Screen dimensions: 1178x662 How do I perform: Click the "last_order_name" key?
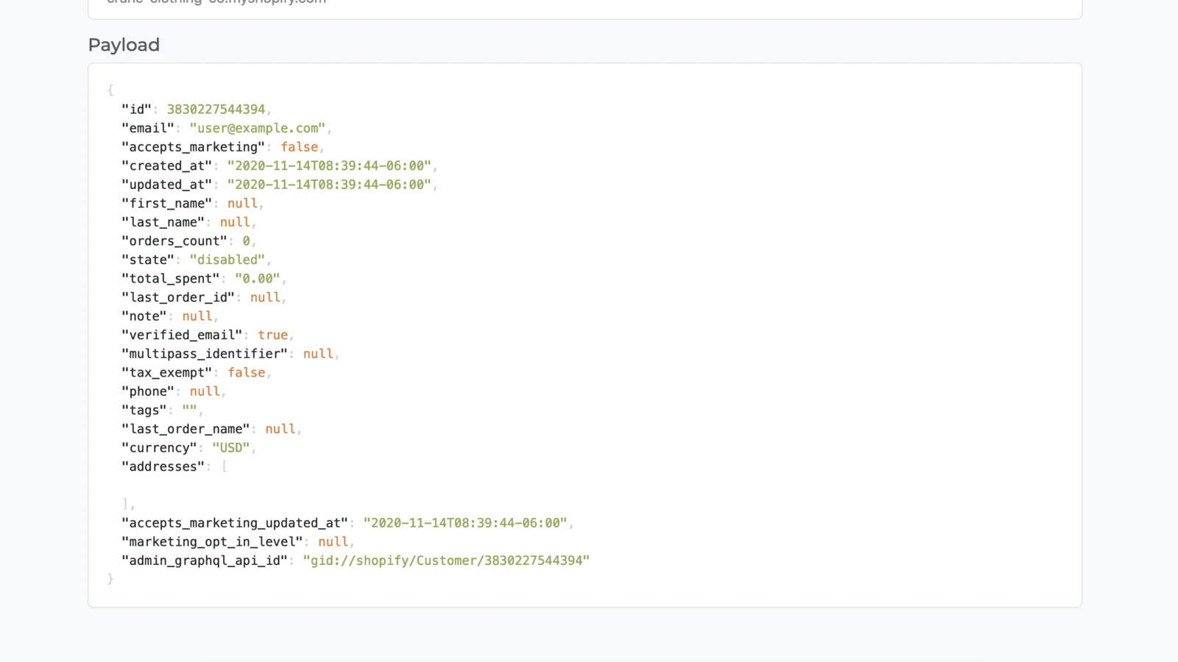(186, 429)
